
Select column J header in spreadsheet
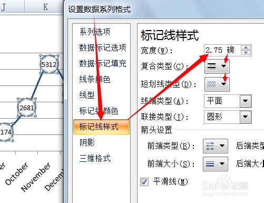coord(12,7)
